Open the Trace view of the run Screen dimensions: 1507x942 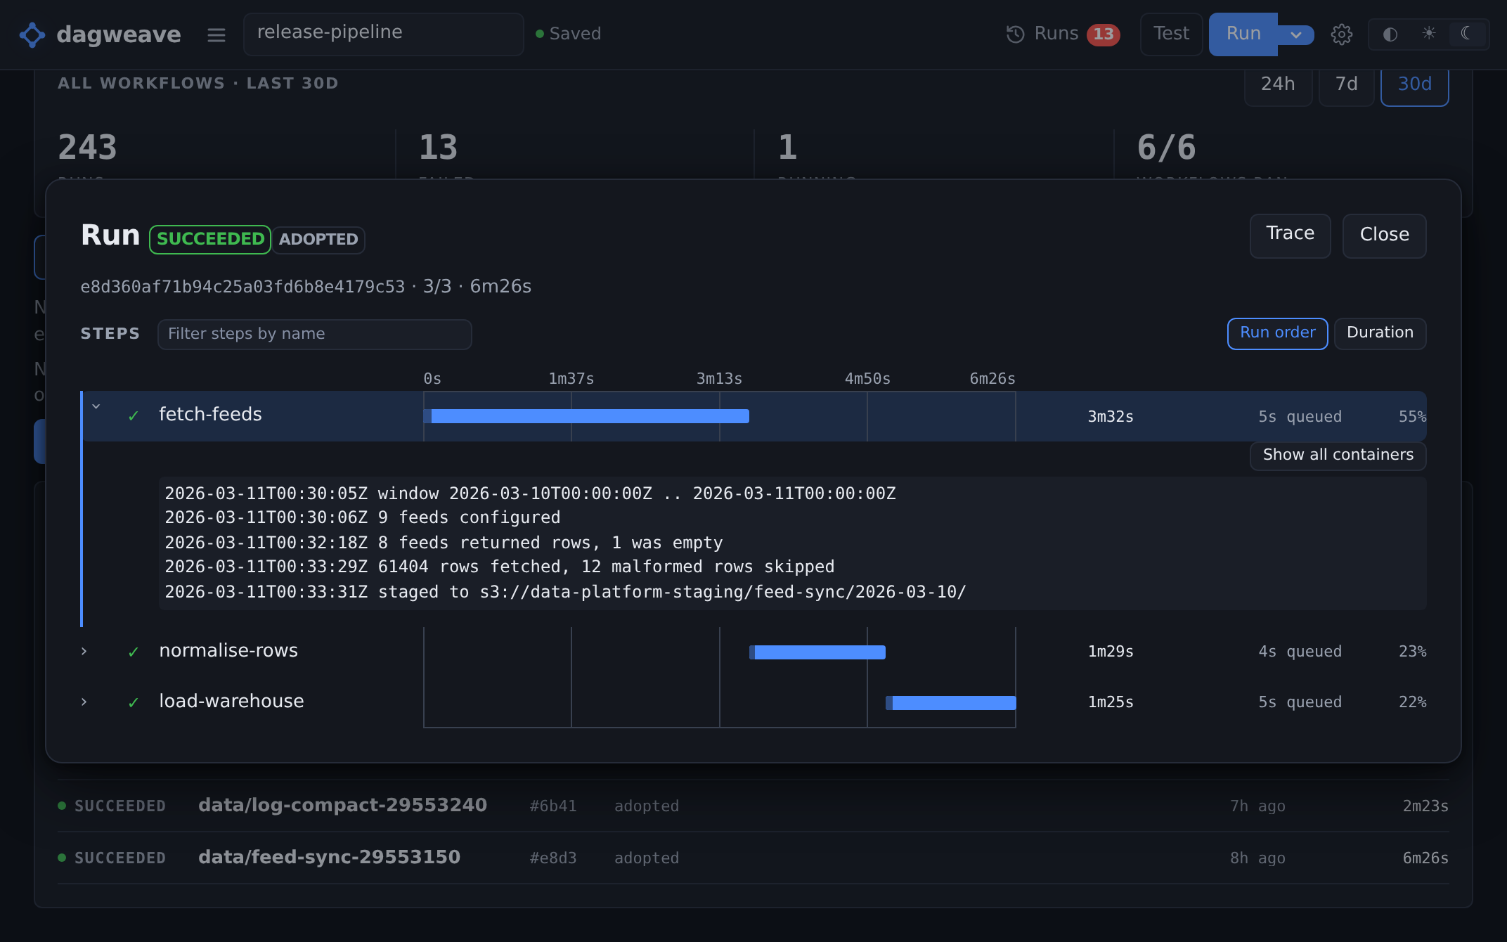tap(1290, 235)
